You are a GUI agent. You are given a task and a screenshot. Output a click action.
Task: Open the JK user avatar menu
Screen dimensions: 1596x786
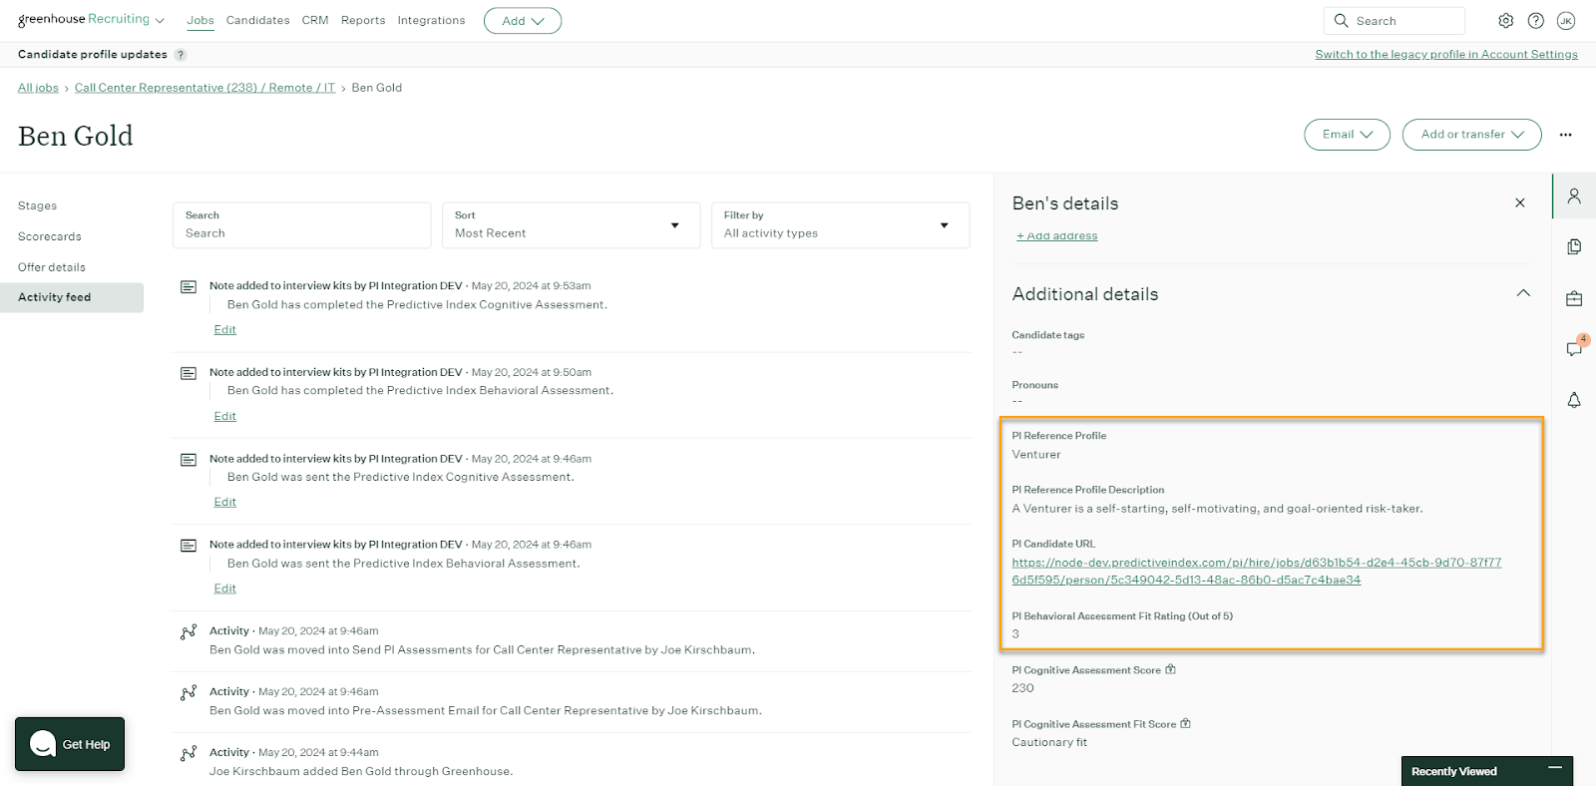[x=1566, y=21]
